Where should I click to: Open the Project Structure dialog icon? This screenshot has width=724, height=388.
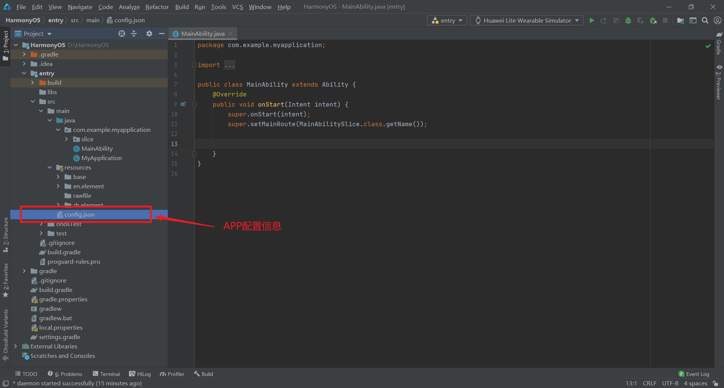click(681, 20)
